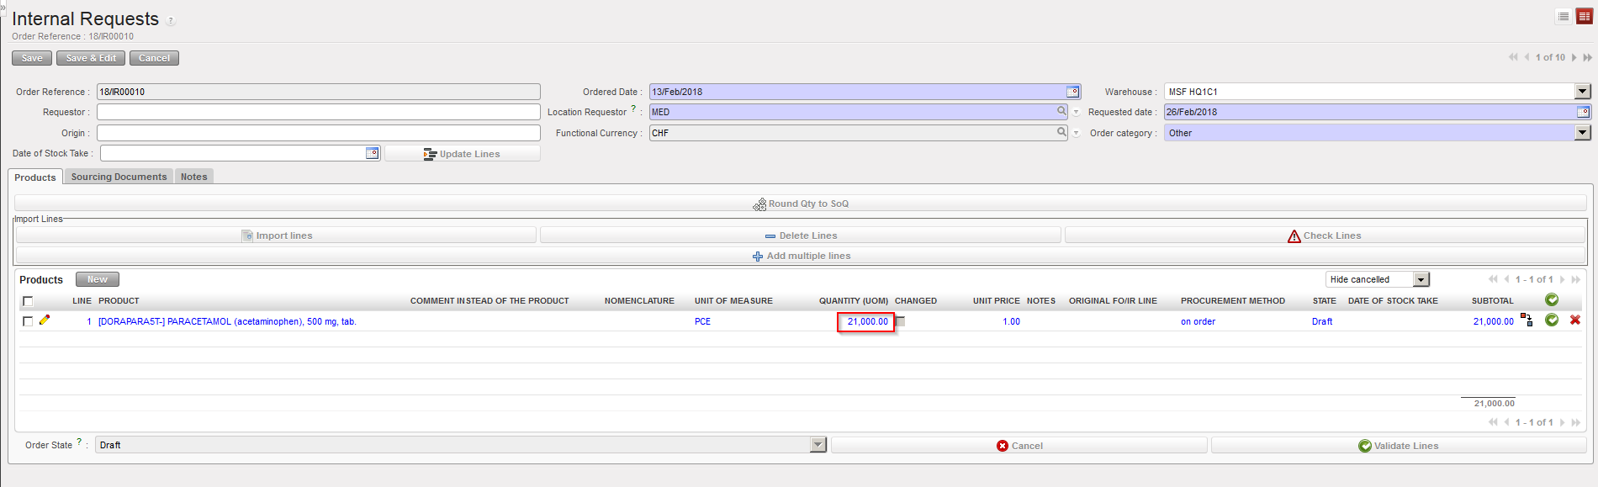Click the pencil edit icon on line 1
The height and width of the screenshot is (487, 1598).
[45, 320]
